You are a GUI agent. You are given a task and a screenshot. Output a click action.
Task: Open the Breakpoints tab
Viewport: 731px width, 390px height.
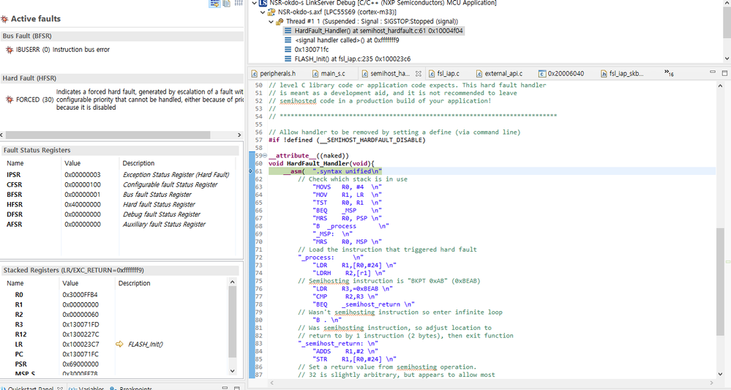click(130, 388)
